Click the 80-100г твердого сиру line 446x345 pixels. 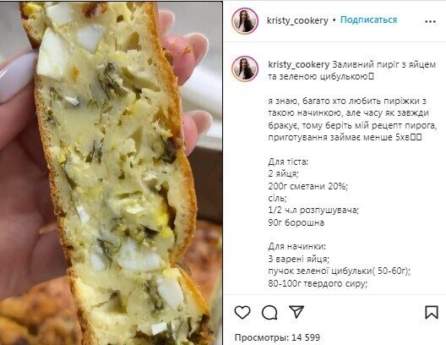(318, 283)
